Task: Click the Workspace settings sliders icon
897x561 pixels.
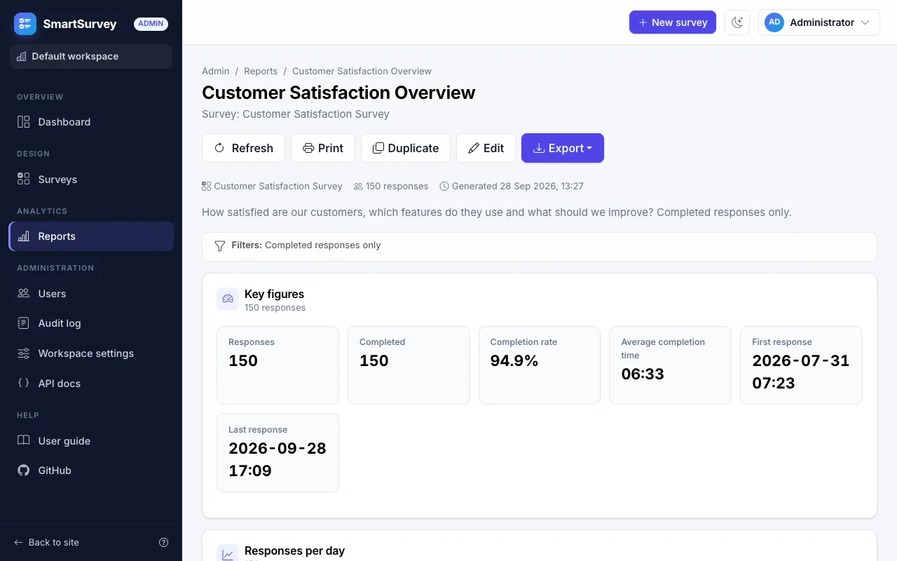Action: coord(24,353)
